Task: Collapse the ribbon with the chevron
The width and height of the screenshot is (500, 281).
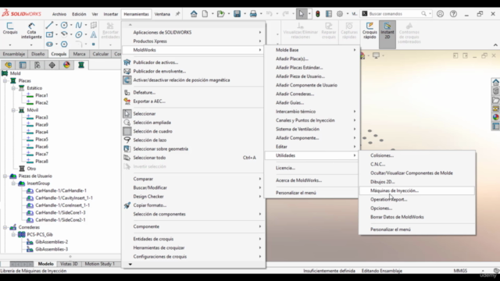Action: [x=495, y=45]
